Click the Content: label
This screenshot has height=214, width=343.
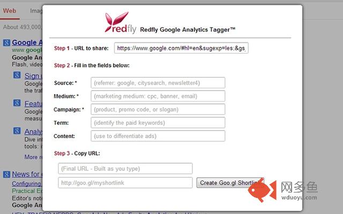64,136
